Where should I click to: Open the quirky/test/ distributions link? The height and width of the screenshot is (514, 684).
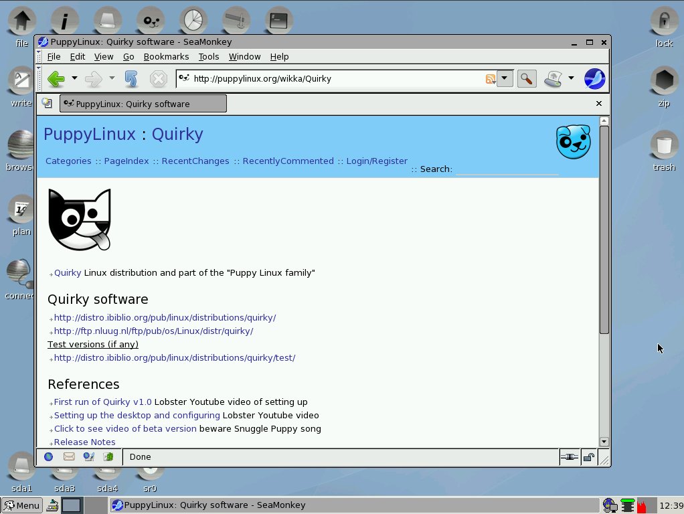tap(175, 358)
